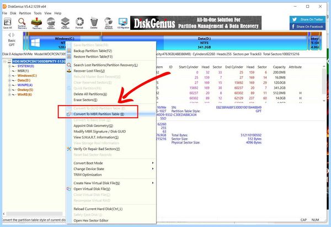This screenshot has width=331, height=227.
Task: Sort by the Capacity column header
Action: (x=279, y=67)
